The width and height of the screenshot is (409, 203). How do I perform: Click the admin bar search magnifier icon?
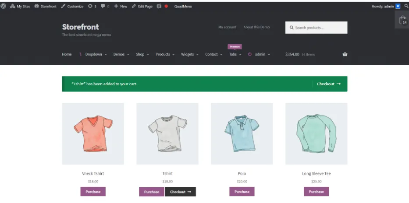406,6
